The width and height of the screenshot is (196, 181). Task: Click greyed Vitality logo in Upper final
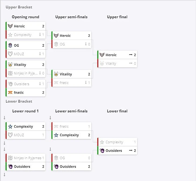102,64
